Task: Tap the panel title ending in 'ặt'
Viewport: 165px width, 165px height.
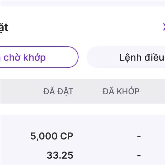Action: (4, 27)
